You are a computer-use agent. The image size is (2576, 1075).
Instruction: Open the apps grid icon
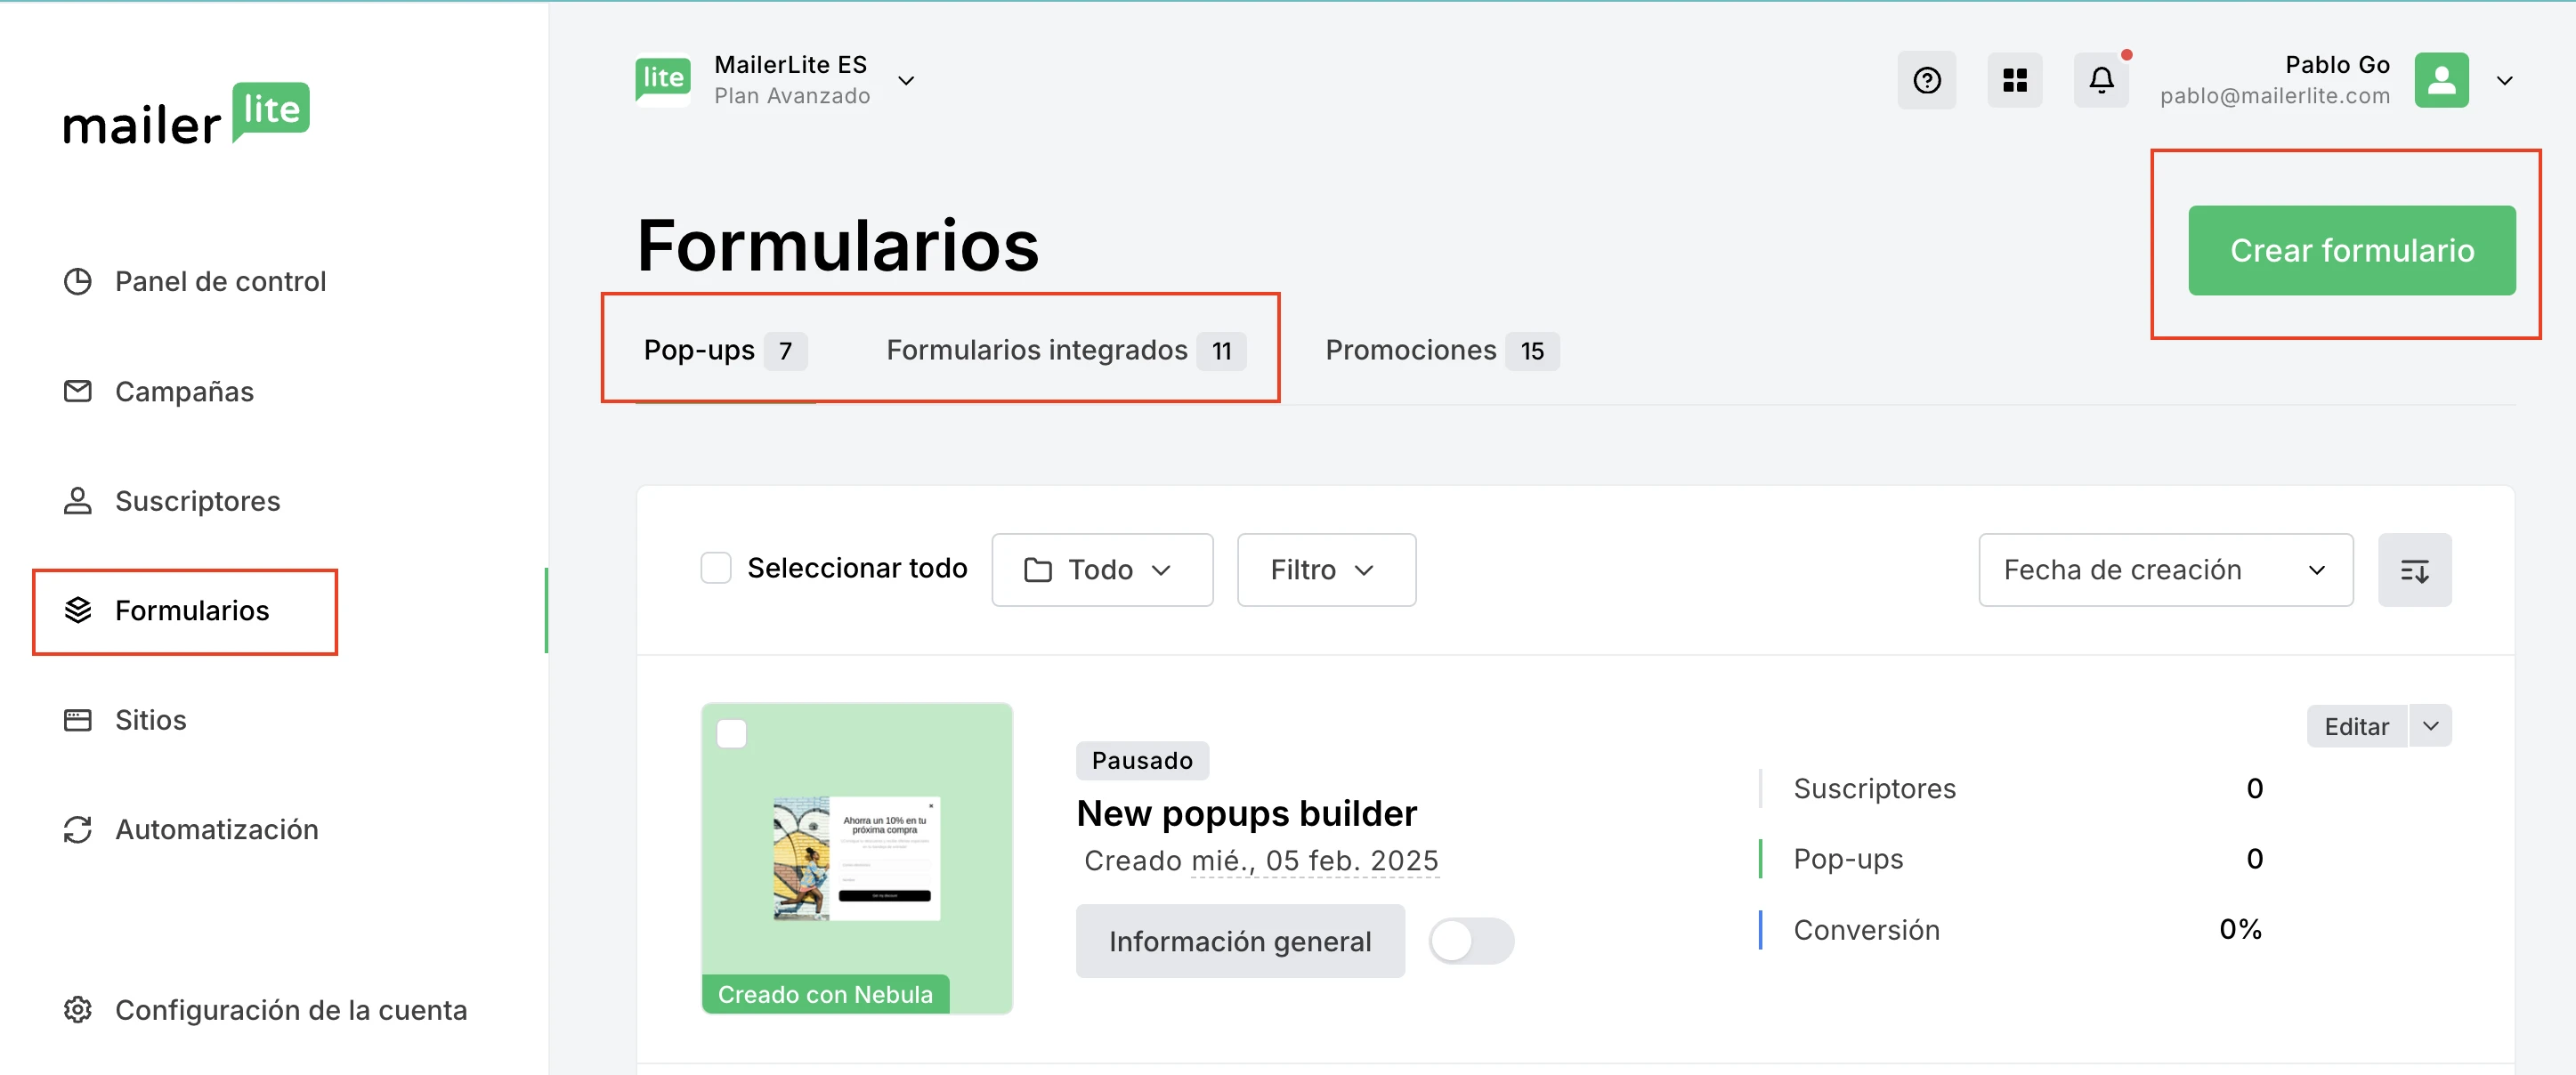(2014, 80)
